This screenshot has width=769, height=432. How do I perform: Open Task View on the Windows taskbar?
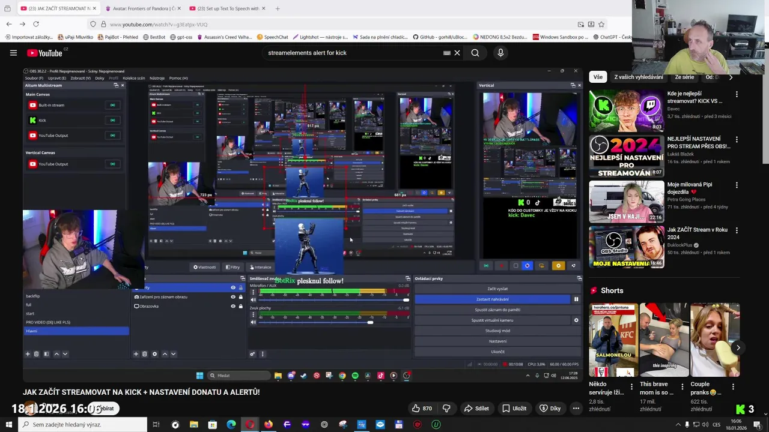[x=156, y=425]
